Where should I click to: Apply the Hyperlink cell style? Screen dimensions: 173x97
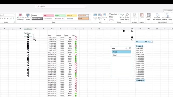point(72,19)
